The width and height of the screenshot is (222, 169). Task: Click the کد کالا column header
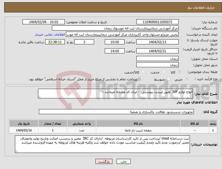pos(195,123)
